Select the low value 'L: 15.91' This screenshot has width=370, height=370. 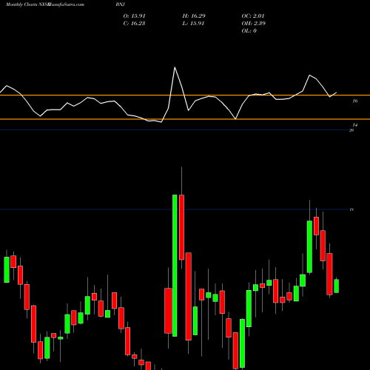(193, 24)
